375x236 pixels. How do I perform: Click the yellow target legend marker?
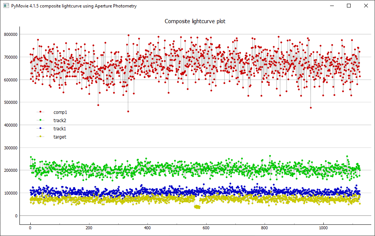tap(40, 137)
